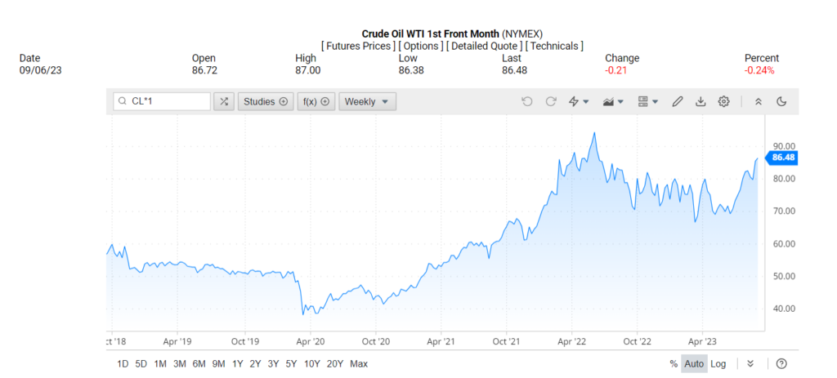This screenshot has width=837, height=378.
Task: Select the 9M time range
Action: coord(218,364)
